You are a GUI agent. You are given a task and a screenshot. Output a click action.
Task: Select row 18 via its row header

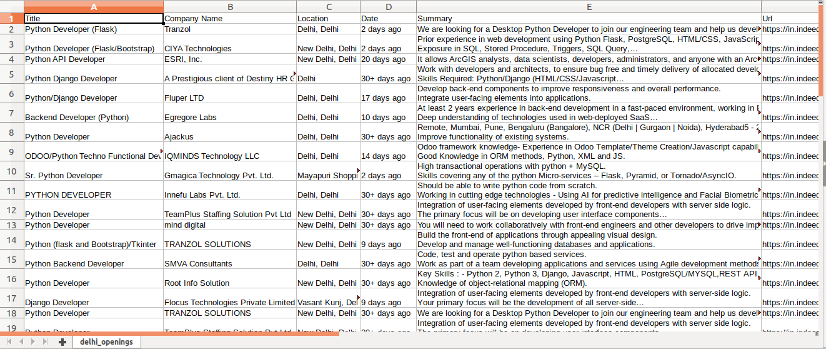[12, 313]
